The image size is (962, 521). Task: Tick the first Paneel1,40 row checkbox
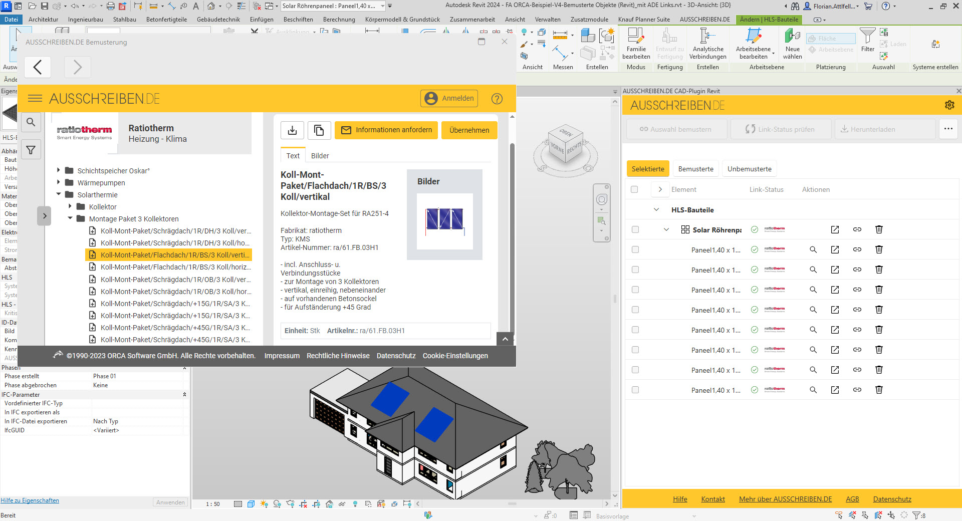pyautogui.click(x=635, y=249)
